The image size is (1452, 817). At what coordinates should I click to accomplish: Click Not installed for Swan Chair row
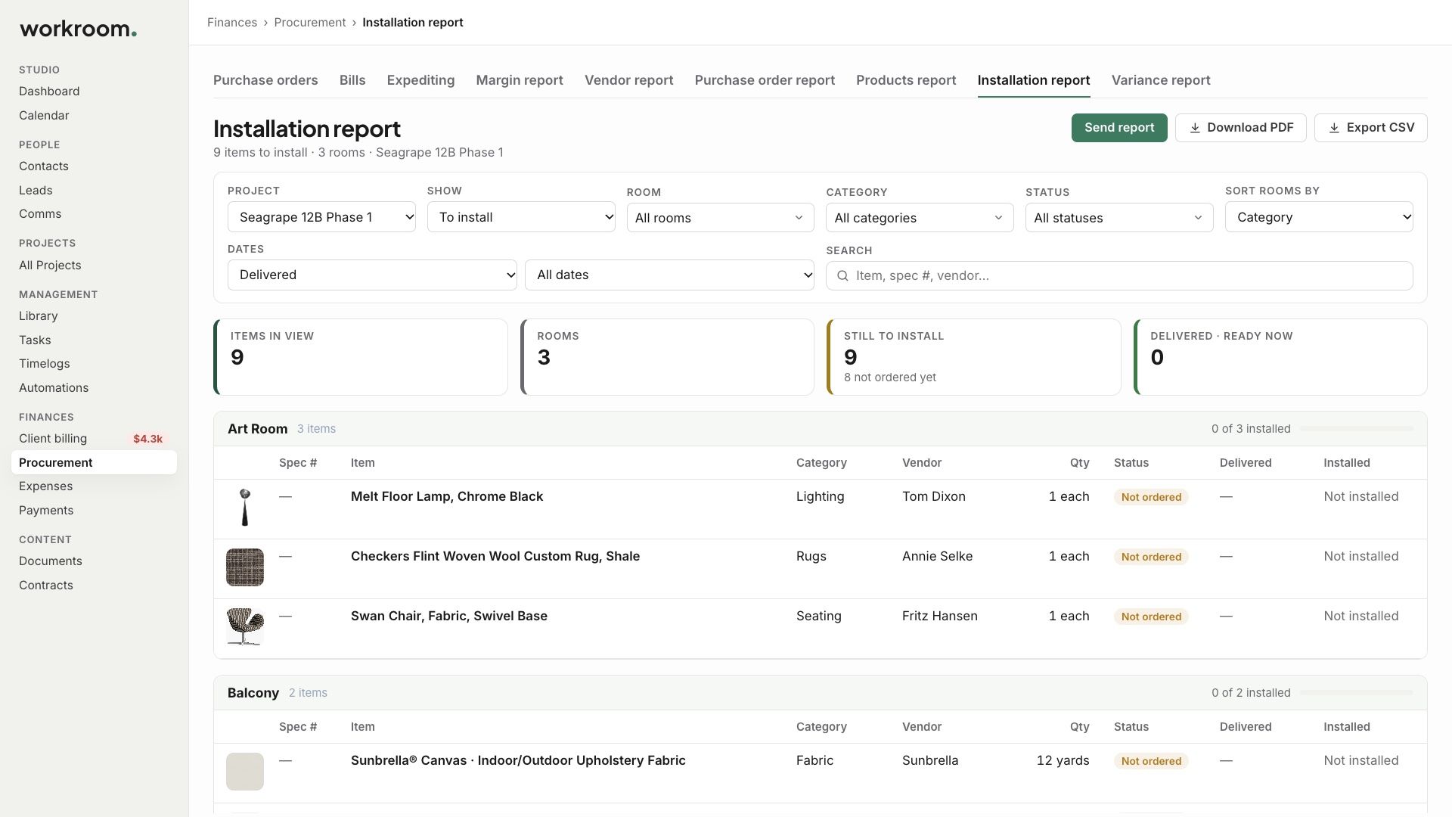(x=1360, y=616)
